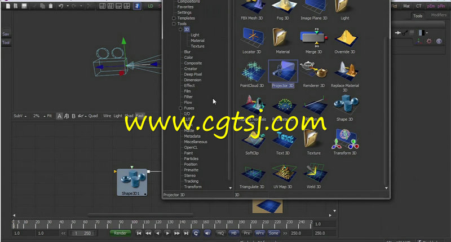Image resolution: width=451 pixels, height=242 pixels.
Task: Toggle Wire wireframe view mode
Action: pos(107,116)
